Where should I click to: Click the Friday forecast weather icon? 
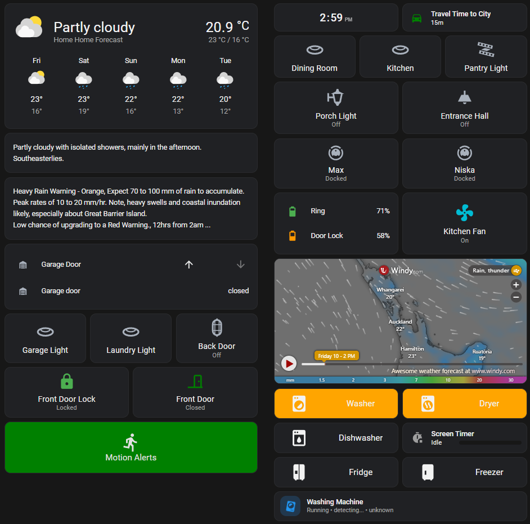37,78
